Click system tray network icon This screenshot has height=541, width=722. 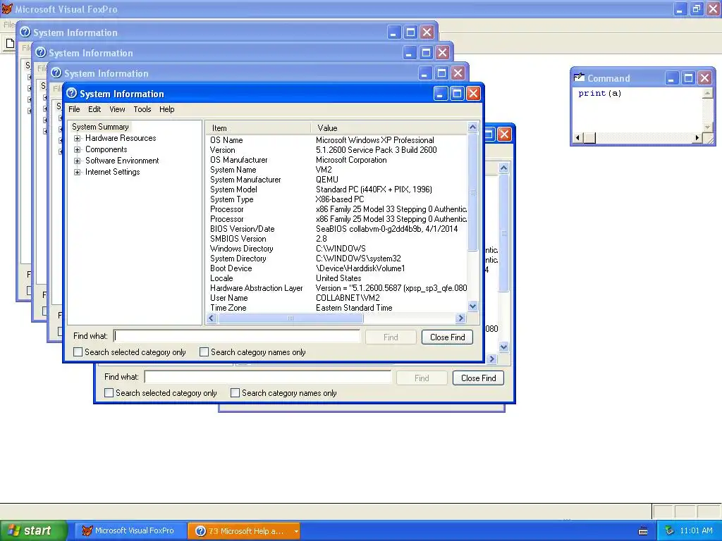point(669,531)
